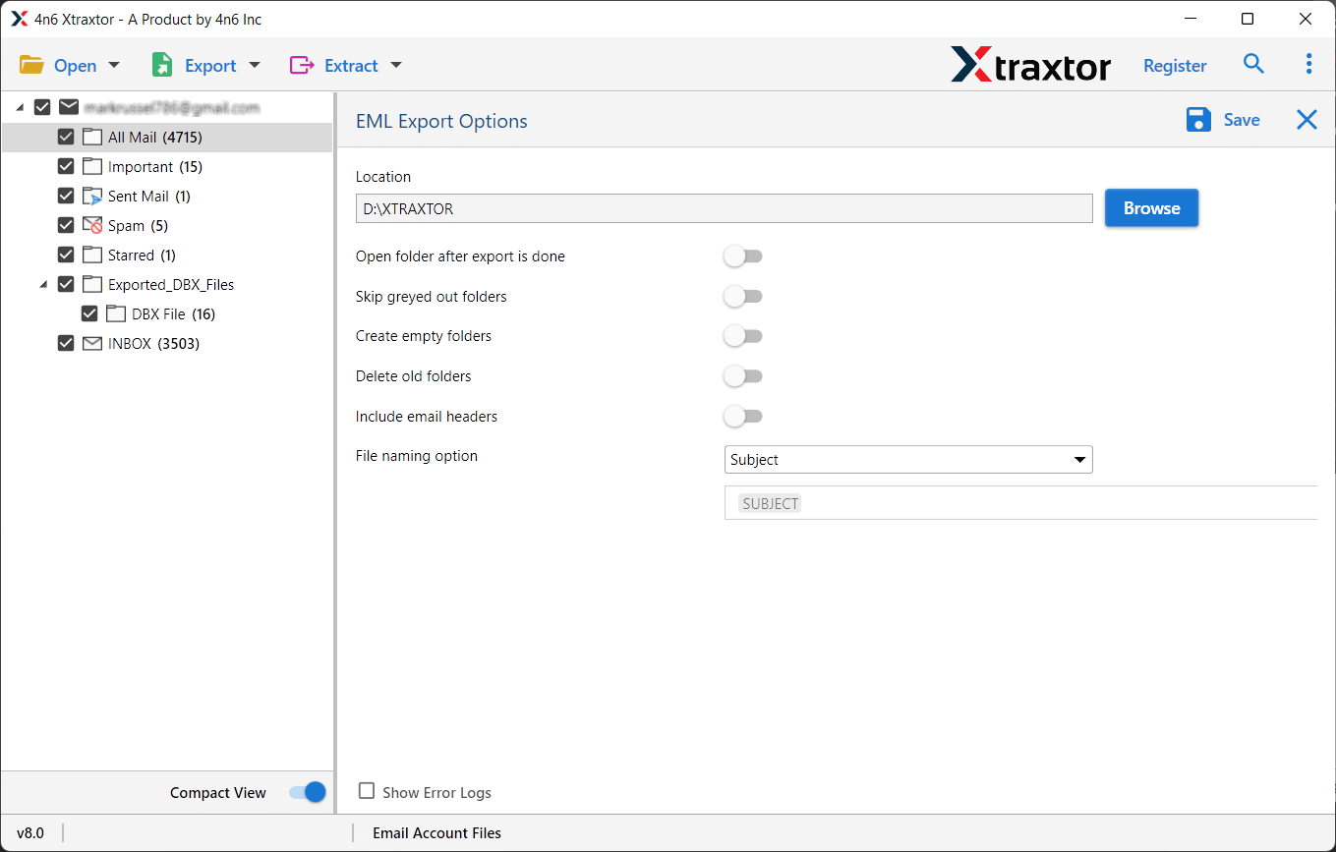The height and width of the screenshot is (852, 1336).
Task: Click the Spam folder icon
Action: click(x=91, y=225)
